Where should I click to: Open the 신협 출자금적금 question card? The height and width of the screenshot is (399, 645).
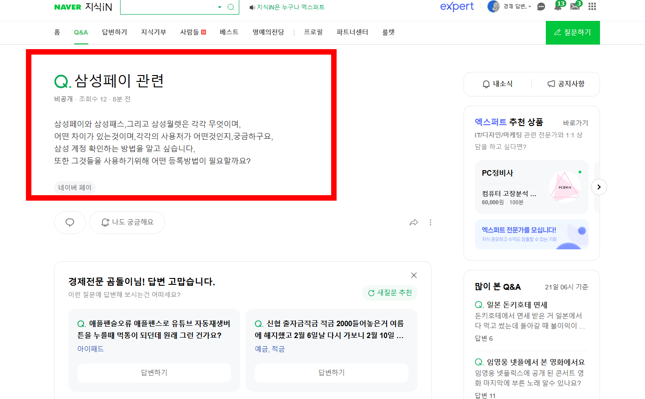point(329,329)
